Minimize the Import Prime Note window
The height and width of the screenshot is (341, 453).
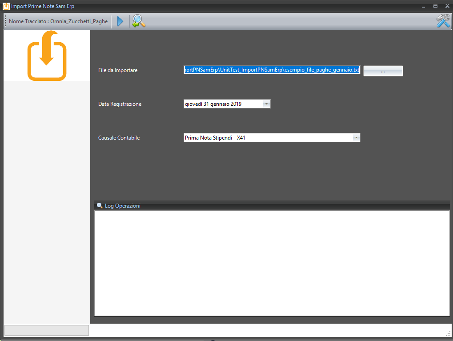(x=424, y=6)
